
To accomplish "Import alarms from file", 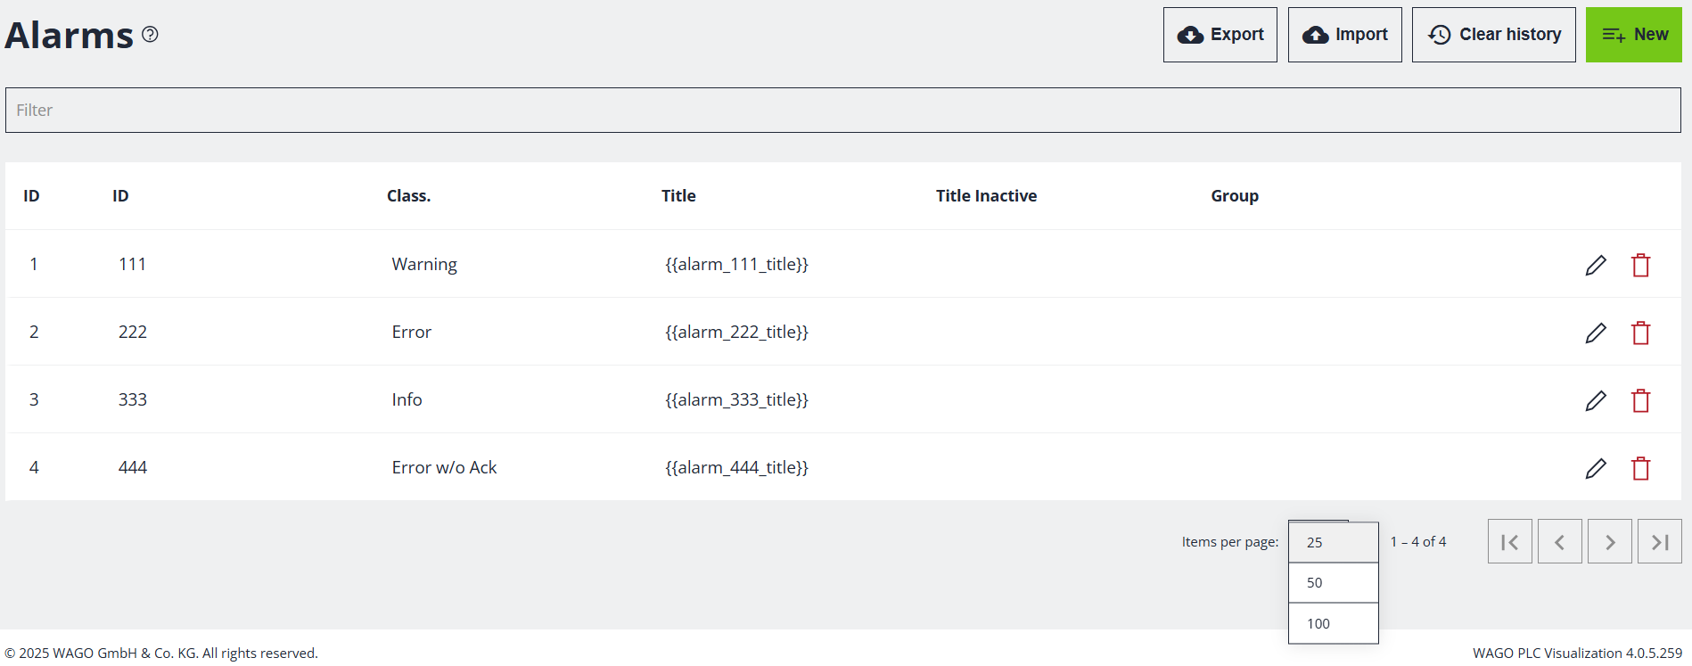I will click(1344, 35).
